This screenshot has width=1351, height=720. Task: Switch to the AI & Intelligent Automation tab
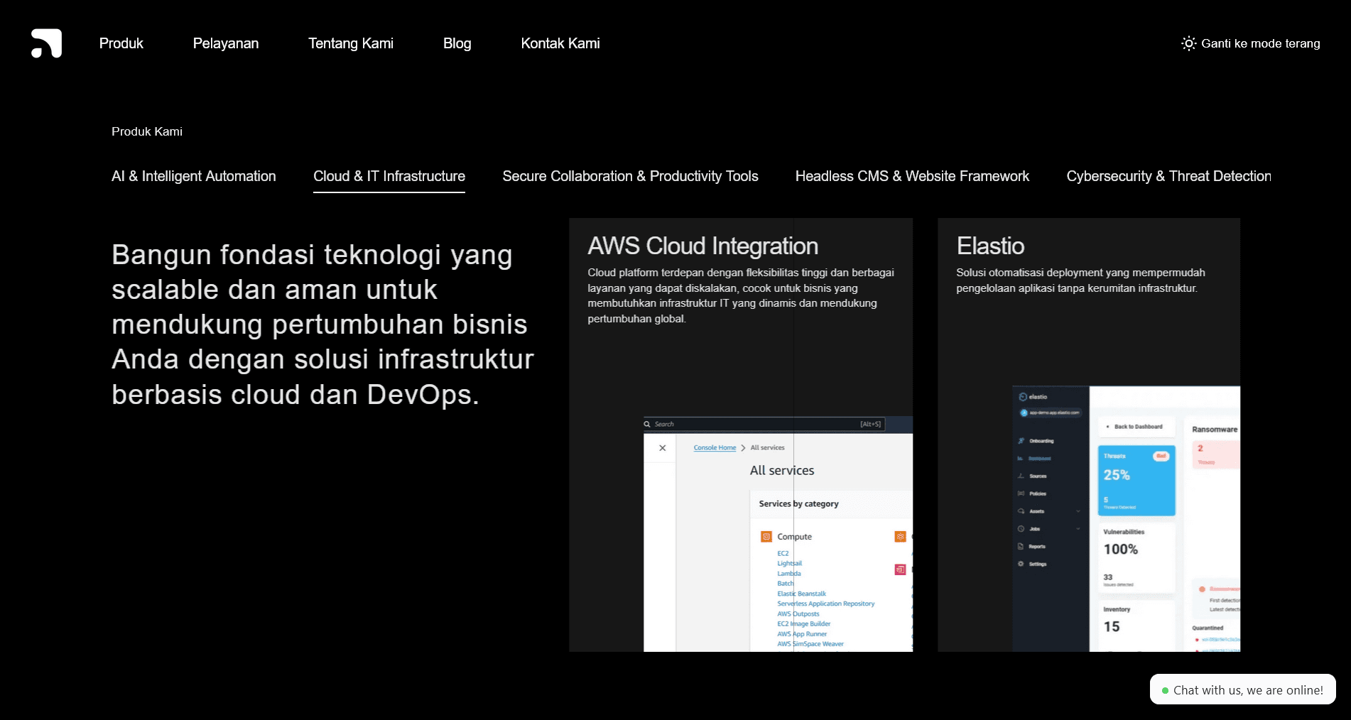(x=193, y=176)
